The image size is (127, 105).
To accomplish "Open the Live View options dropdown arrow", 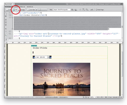I will pyautogui.click(x=37, y=10).
